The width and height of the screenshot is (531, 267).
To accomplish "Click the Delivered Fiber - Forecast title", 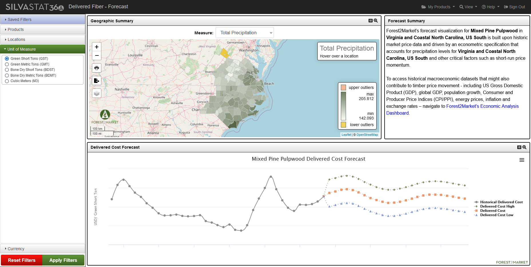I will coord(98,7).
